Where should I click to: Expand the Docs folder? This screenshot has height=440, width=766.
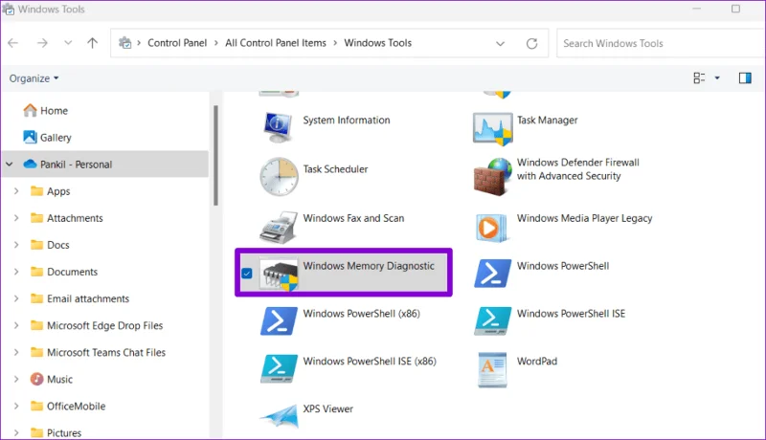[16, 245]
